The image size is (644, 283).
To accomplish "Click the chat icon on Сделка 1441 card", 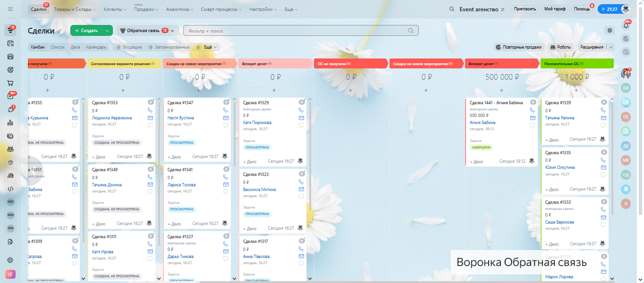I will (x=533, y=125).
